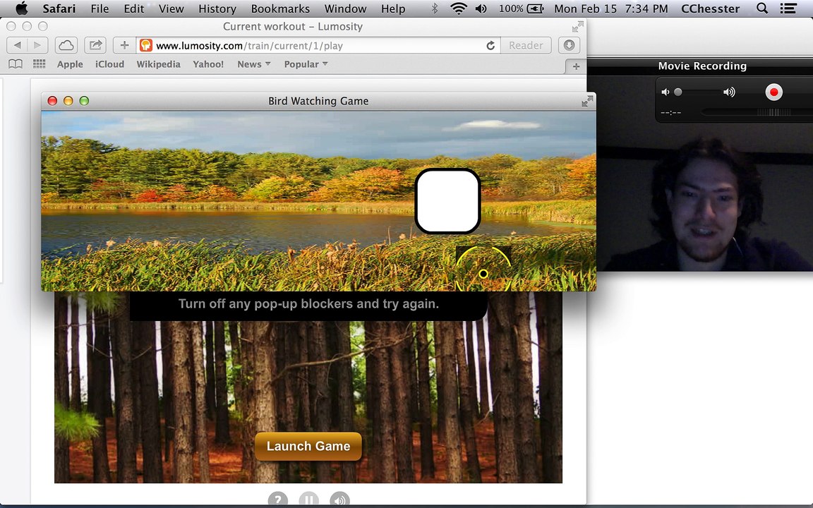Open the Top Sites grid icon

pyautogui.click(x=40, y=64)
